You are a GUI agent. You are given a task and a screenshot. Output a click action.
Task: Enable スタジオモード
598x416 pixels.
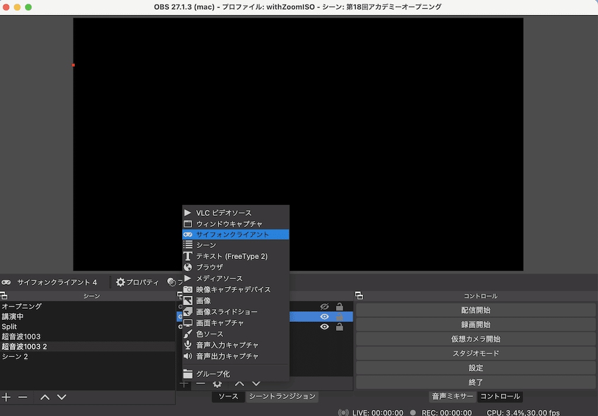(475, 352)
